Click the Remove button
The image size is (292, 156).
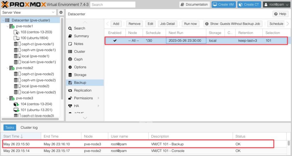coord(135,24)
